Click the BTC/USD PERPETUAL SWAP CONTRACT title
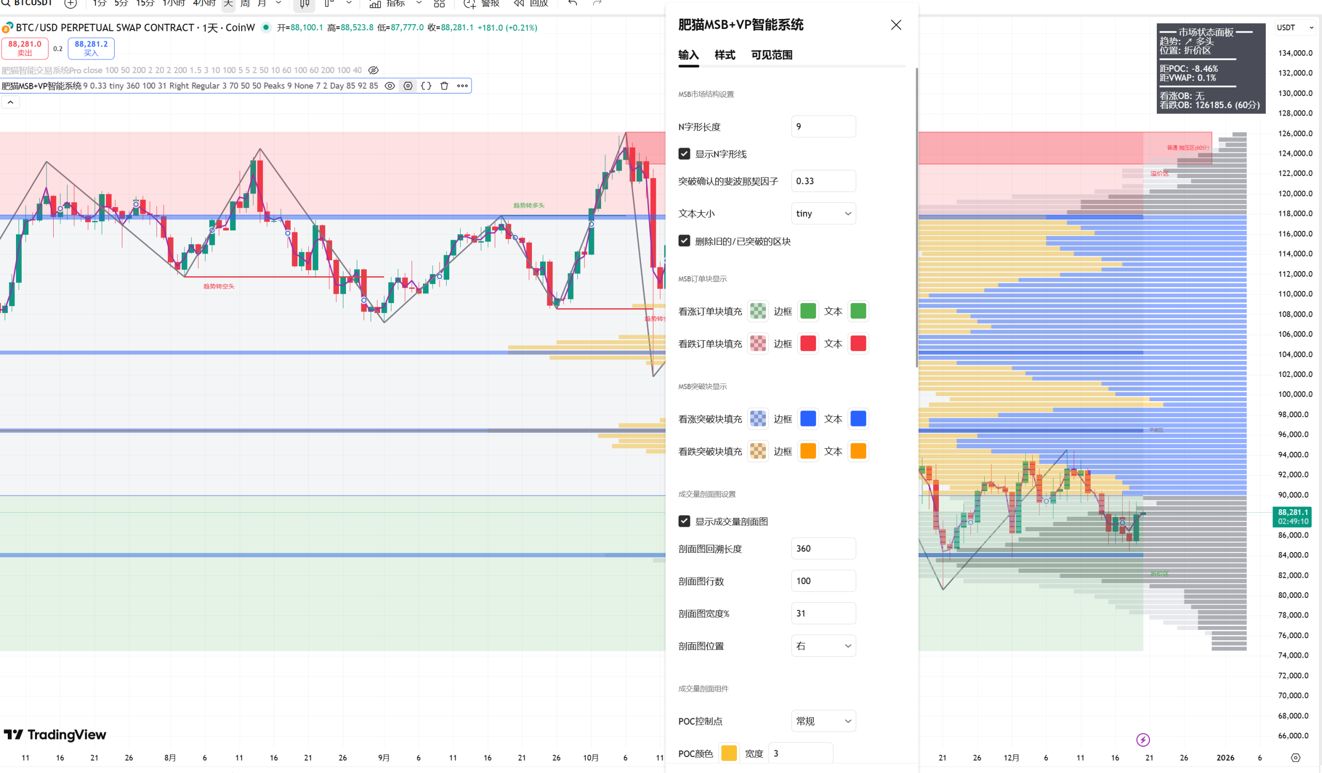Image resolution: width=1322 pixels, height=773 pixels. pyautogui.click(x=105, y=27)
